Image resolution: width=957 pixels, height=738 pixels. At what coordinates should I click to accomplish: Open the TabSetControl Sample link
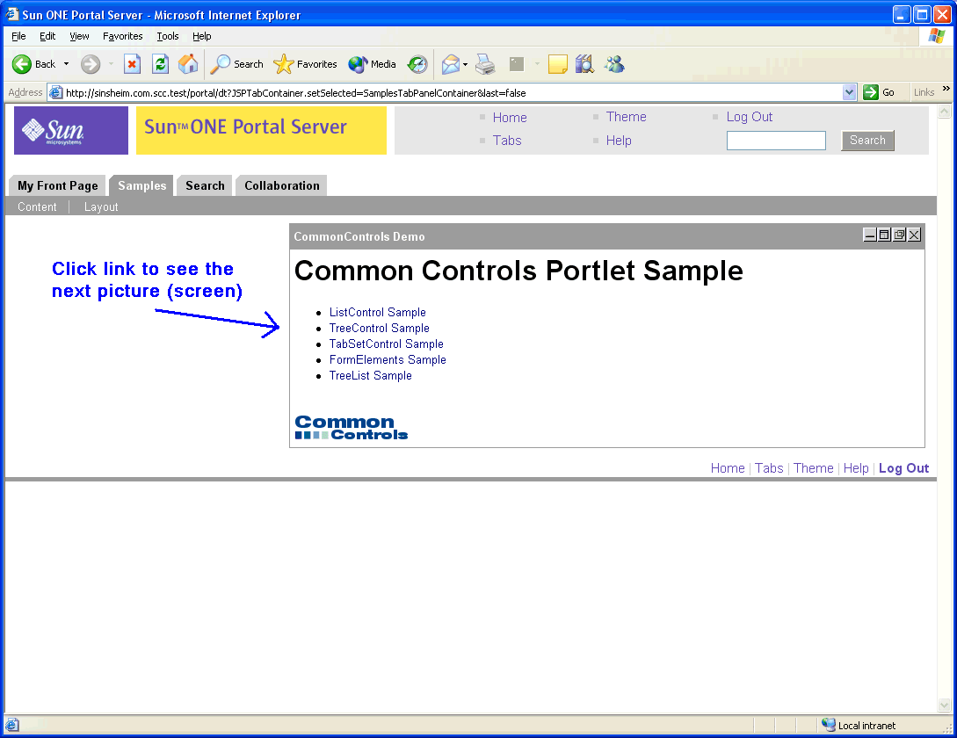387,344
